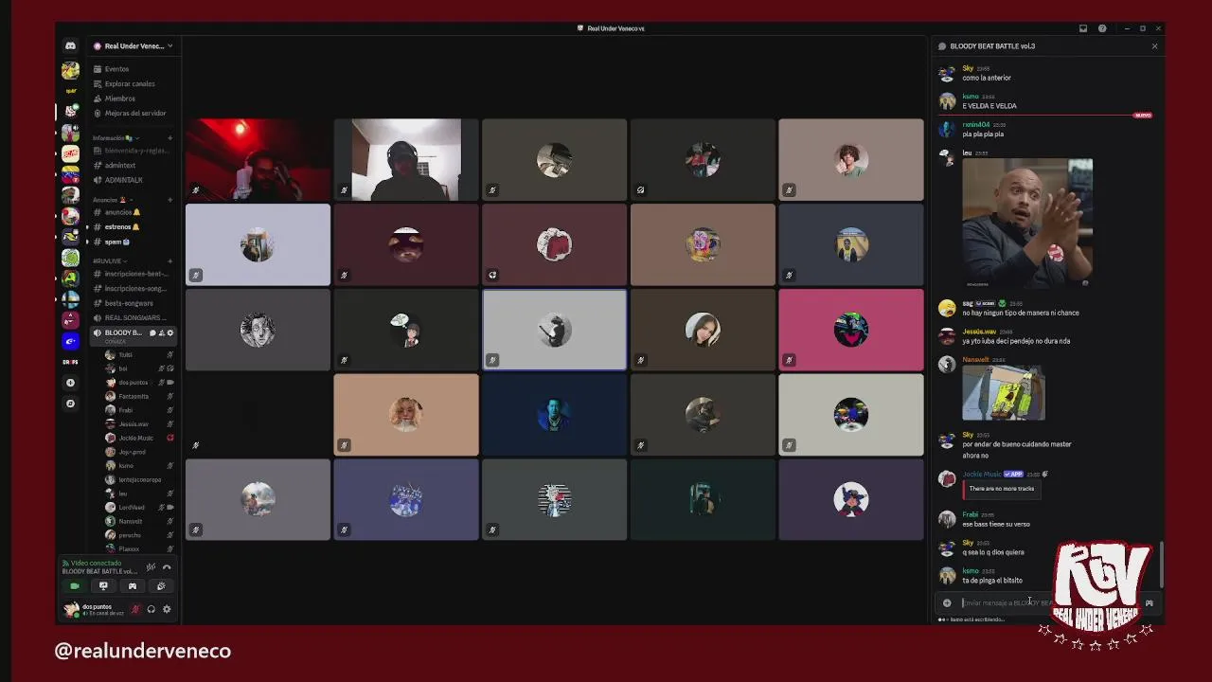The width and height of the screenshot is (1212, 682).
Task: Open the Eventos calendar icon entry
Action: [111, 69]
